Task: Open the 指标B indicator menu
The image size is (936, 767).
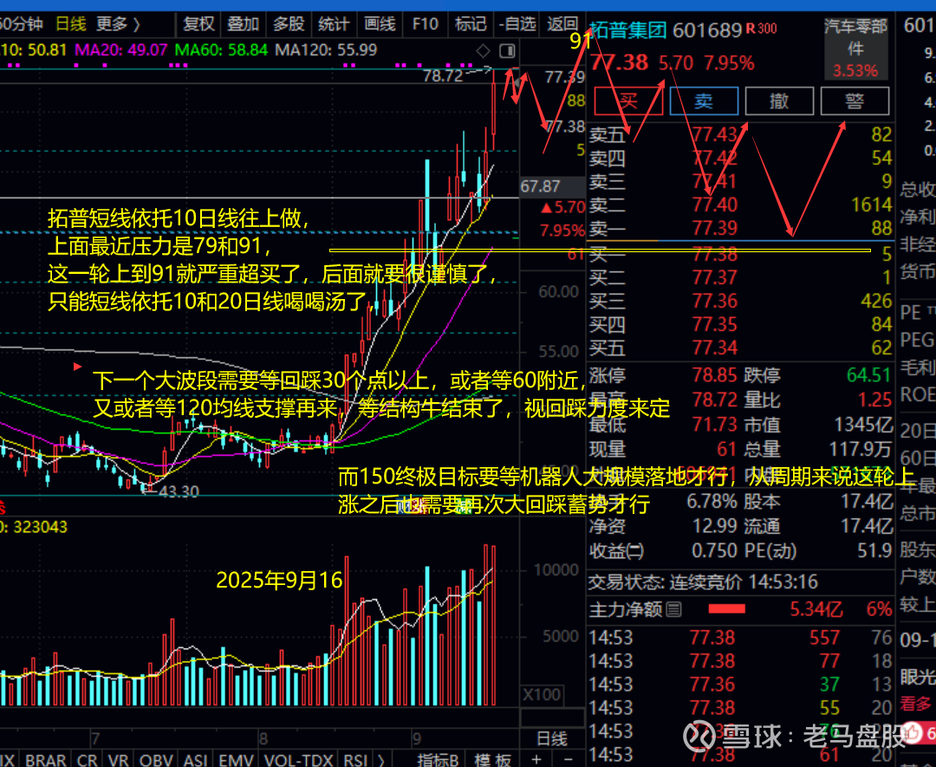Action: pyautogui.click(x=438, y=760)
